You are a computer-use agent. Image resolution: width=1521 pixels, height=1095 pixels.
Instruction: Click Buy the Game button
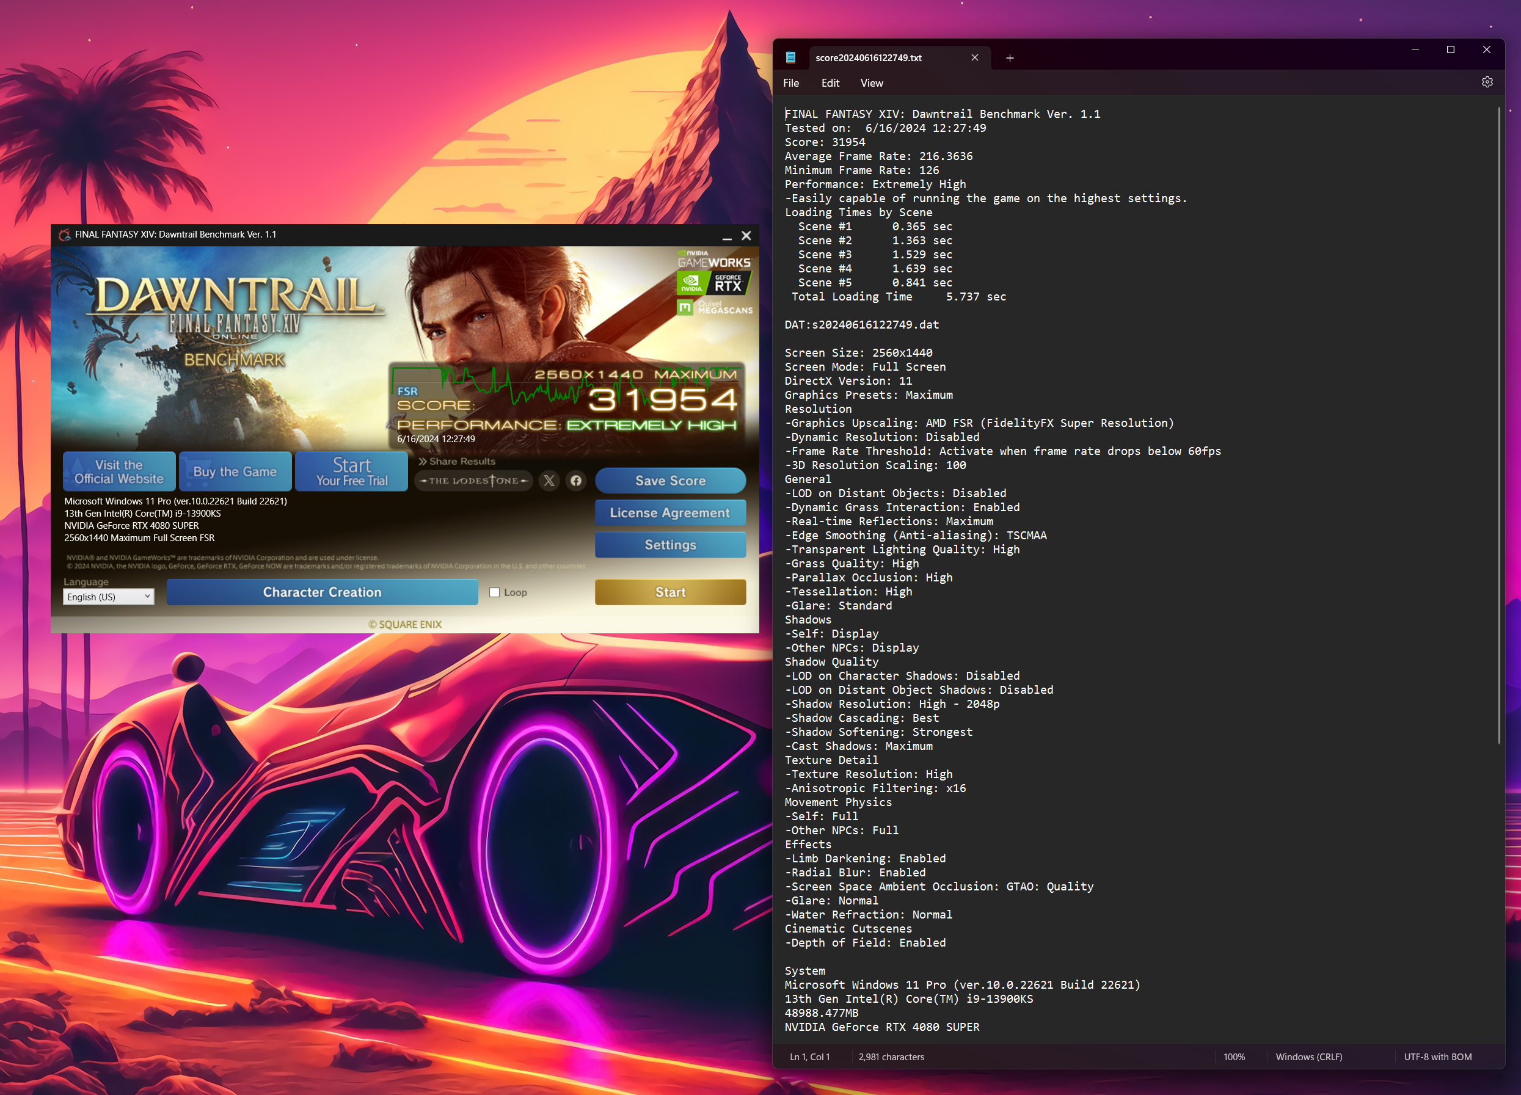pyautogui.click(x=235, y=471)
